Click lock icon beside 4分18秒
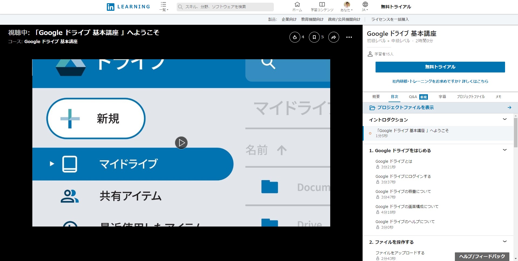The height and width of the screenshot is (261, 518). pos(377,212)
